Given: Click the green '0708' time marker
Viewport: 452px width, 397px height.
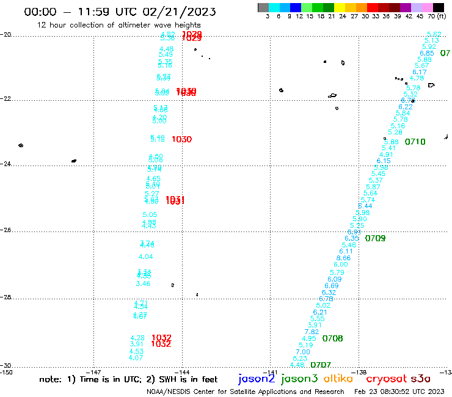Looking at the screenshot, I should pyautogui.click(x=333, y=338).
